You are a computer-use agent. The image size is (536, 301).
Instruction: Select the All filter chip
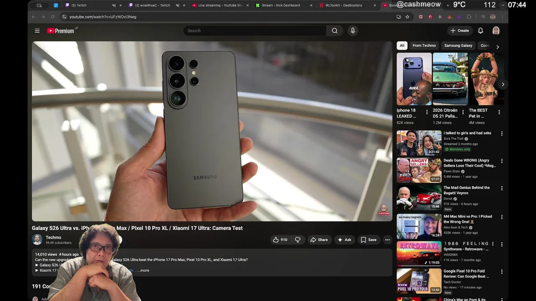point(402,46)
